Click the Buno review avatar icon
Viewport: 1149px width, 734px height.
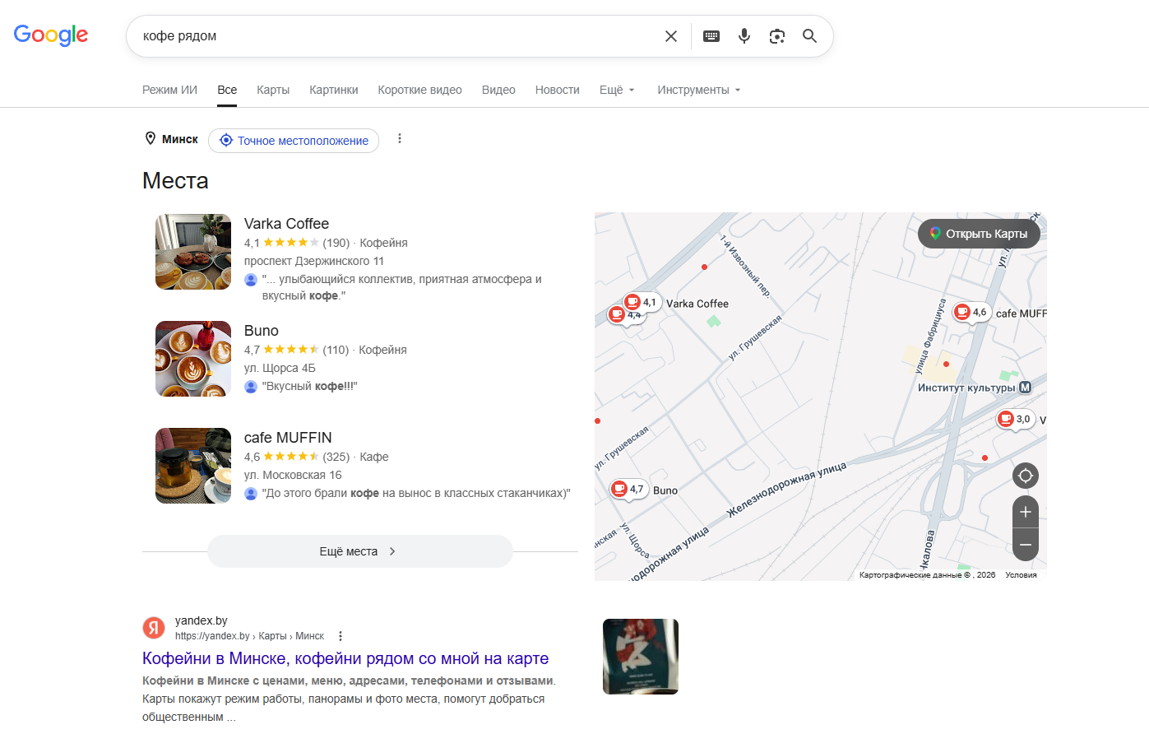point(251,387)
